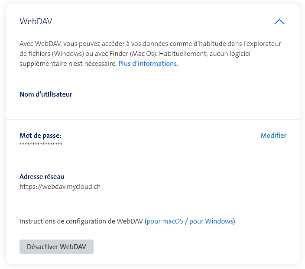The width and height of the screenshot is (305, 269).
Task: Open setup instructions "pour macOS"
Action: (165, 221)
